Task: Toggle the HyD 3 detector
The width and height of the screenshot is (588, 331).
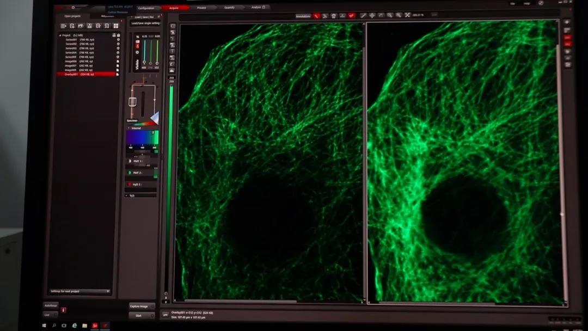Action: pos(129,185)
